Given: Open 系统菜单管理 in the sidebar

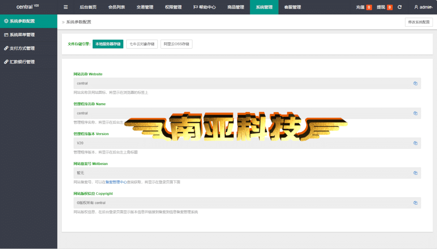Looking at the screenshot, I should click(x=29, y=35).
